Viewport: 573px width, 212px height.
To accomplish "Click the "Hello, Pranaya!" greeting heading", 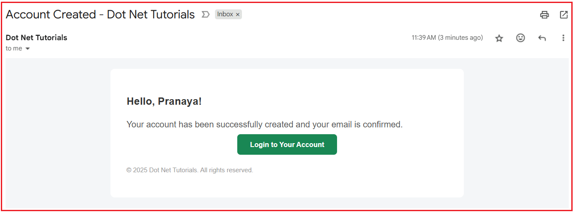I will pyautogui.click(x=164, y=101).
